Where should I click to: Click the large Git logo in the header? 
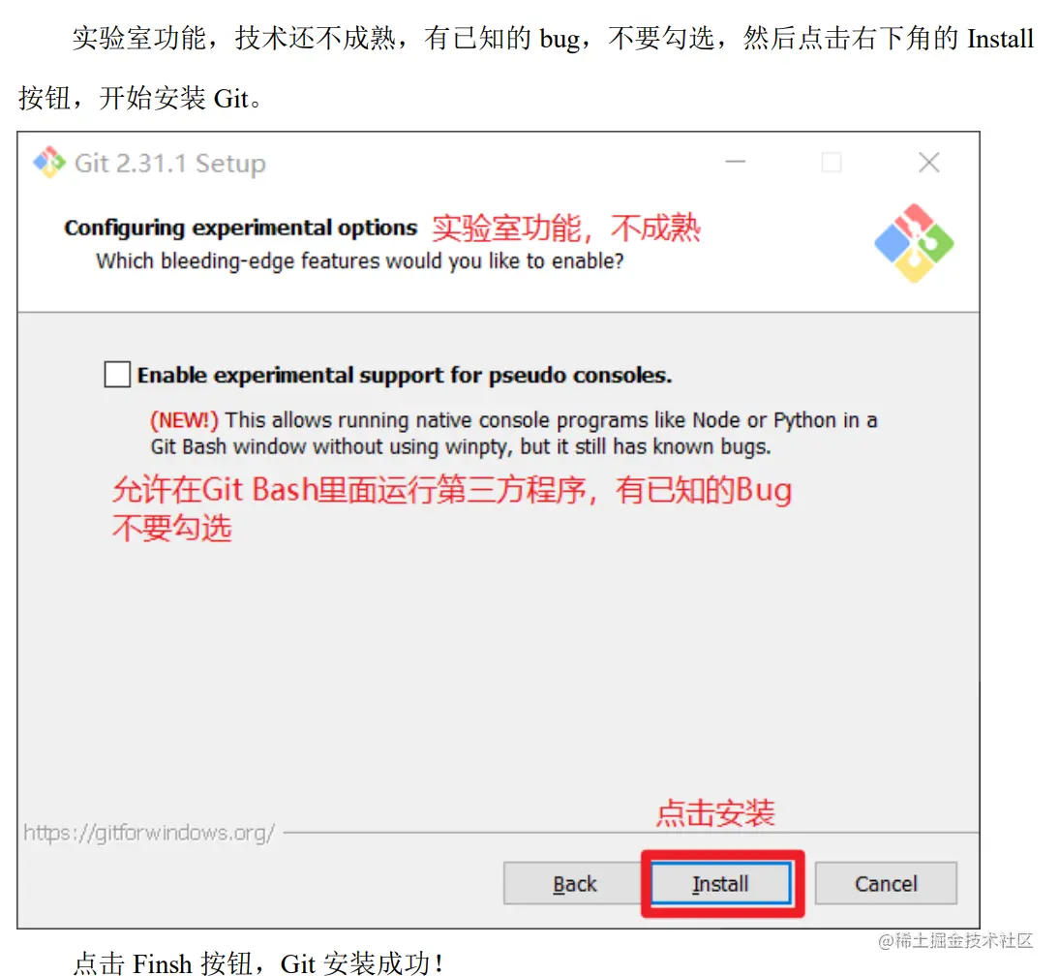pyautogui.click(x=914, y=243)
